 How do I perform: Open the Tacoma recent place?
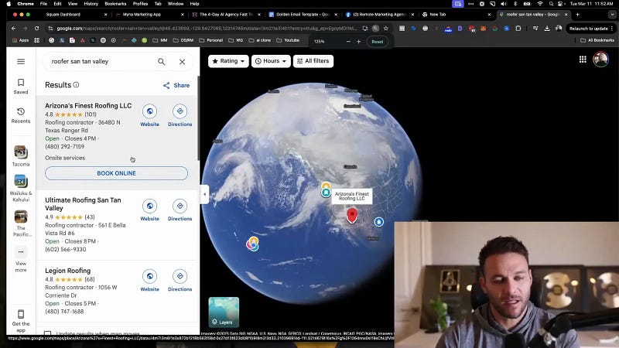pyautogui.click(x=21, y=156)
